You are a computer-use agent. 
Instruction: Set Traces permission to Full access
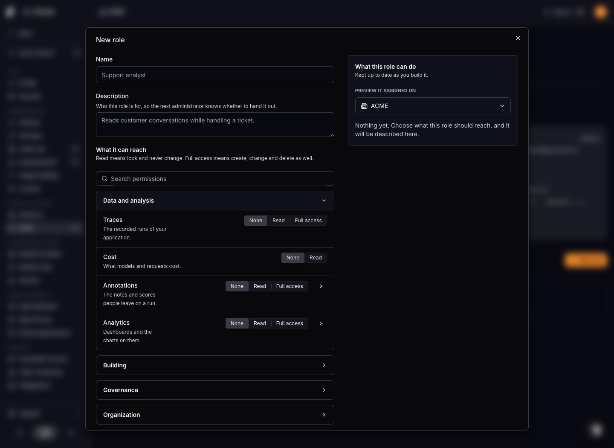308,221
